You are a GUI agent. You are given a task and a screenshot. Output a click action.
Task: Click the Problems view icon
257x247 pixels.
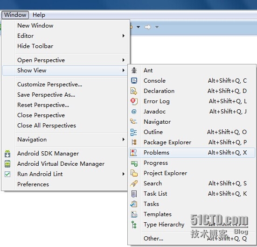tap(133, 153)
